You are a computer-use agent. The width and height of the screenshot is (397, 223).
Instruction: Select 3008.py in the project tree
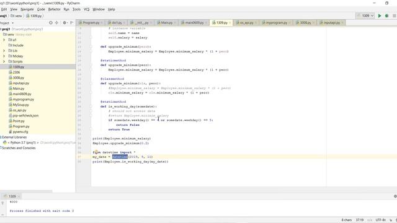point(18,78)
